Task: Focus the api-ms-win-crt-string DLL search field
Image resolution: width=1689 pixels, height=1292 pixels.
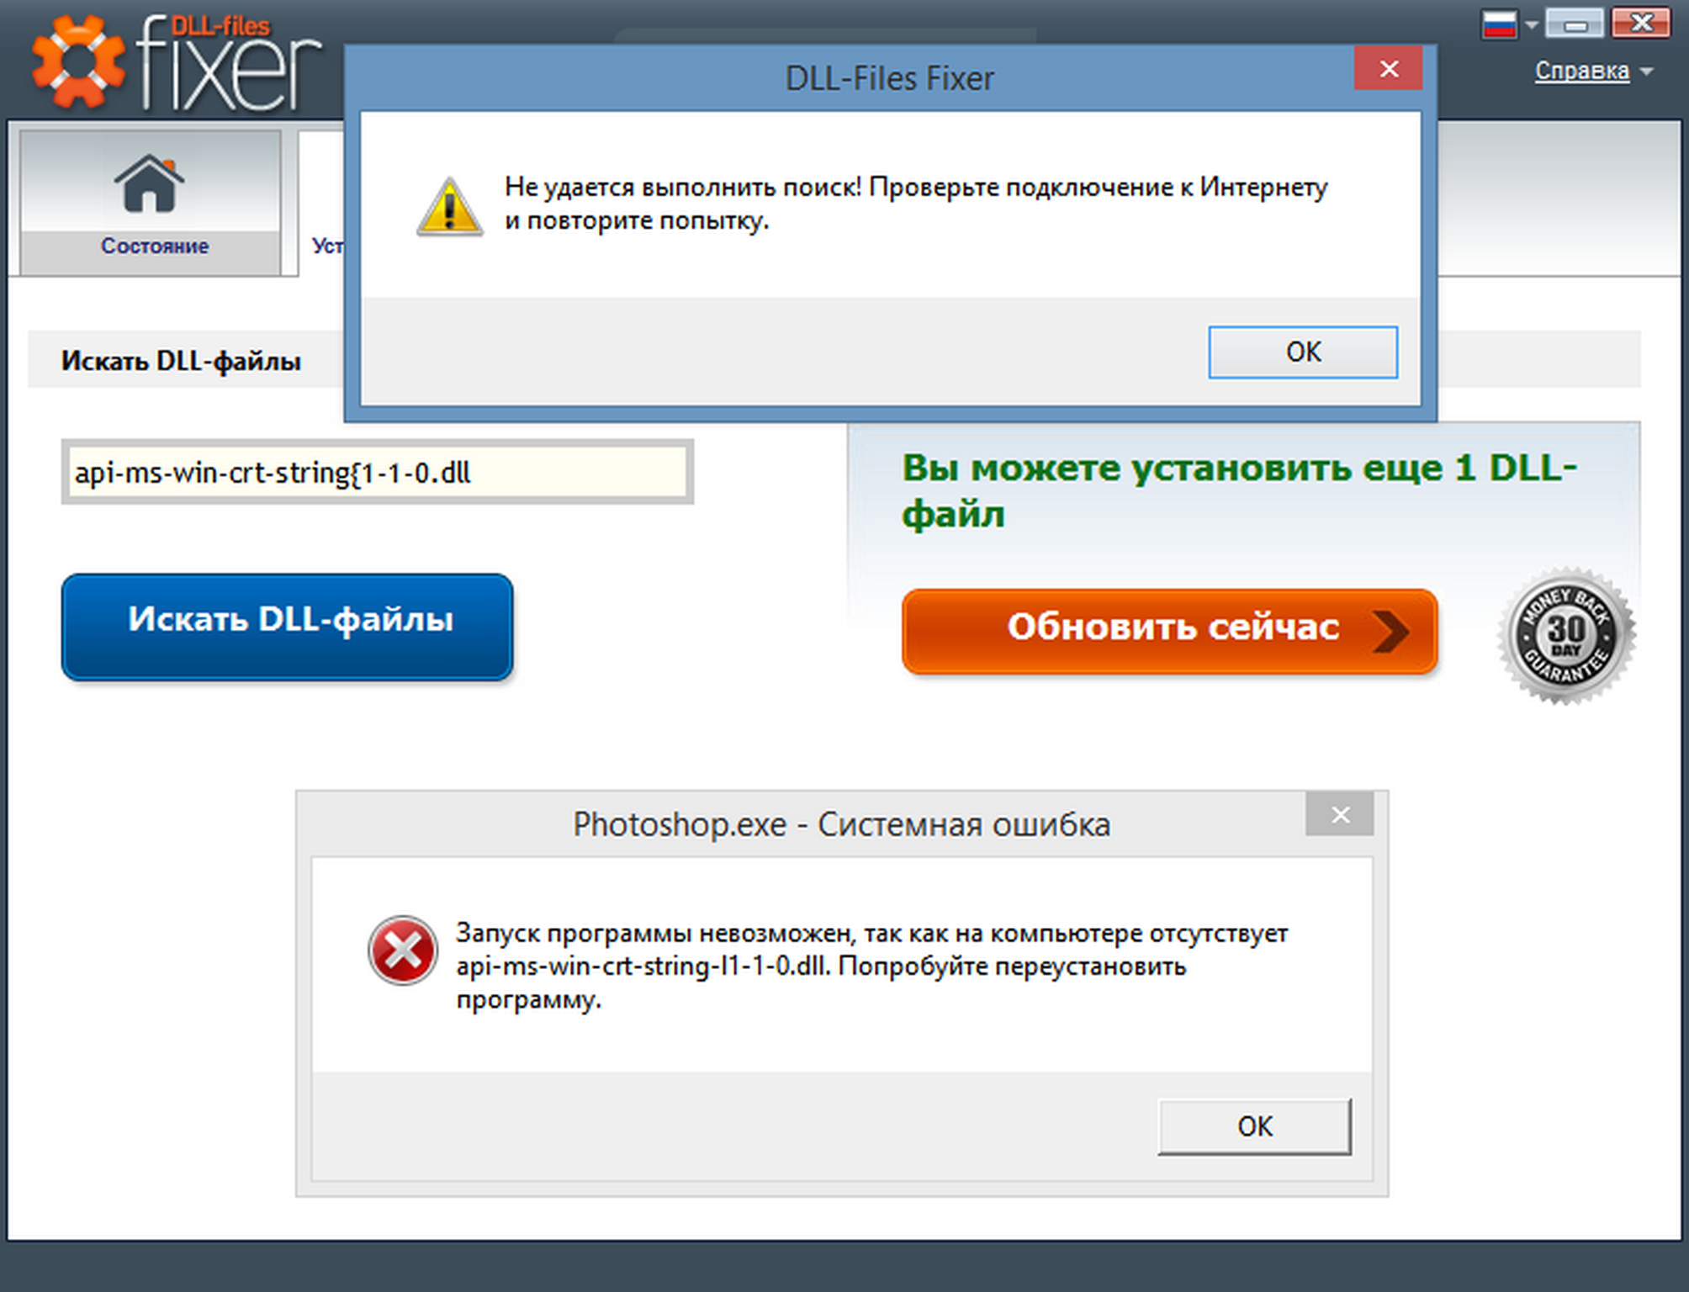Action: coord(377,472)
